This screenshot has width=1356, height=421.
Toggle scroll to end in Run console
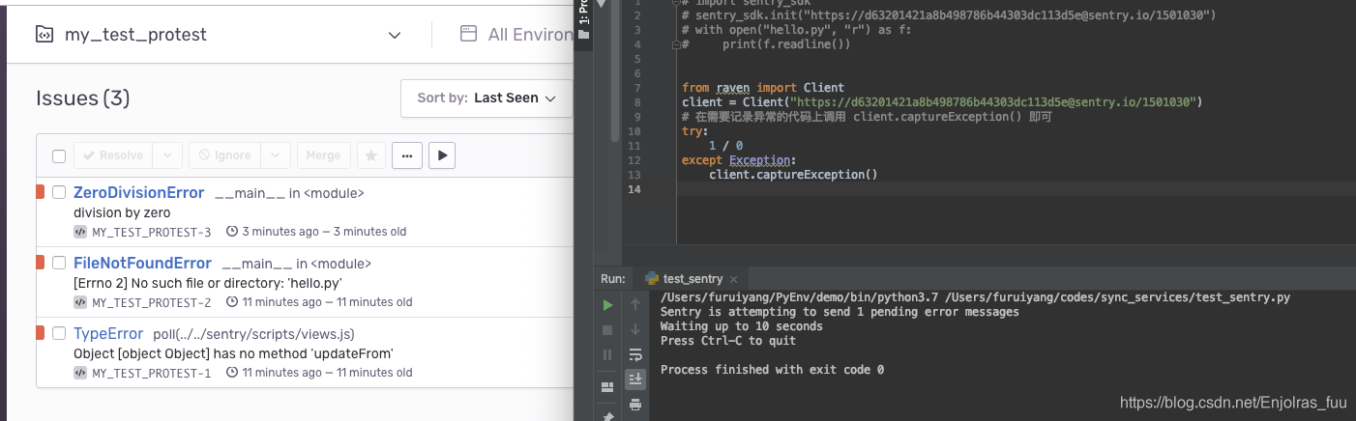click(x=635, y=379)
